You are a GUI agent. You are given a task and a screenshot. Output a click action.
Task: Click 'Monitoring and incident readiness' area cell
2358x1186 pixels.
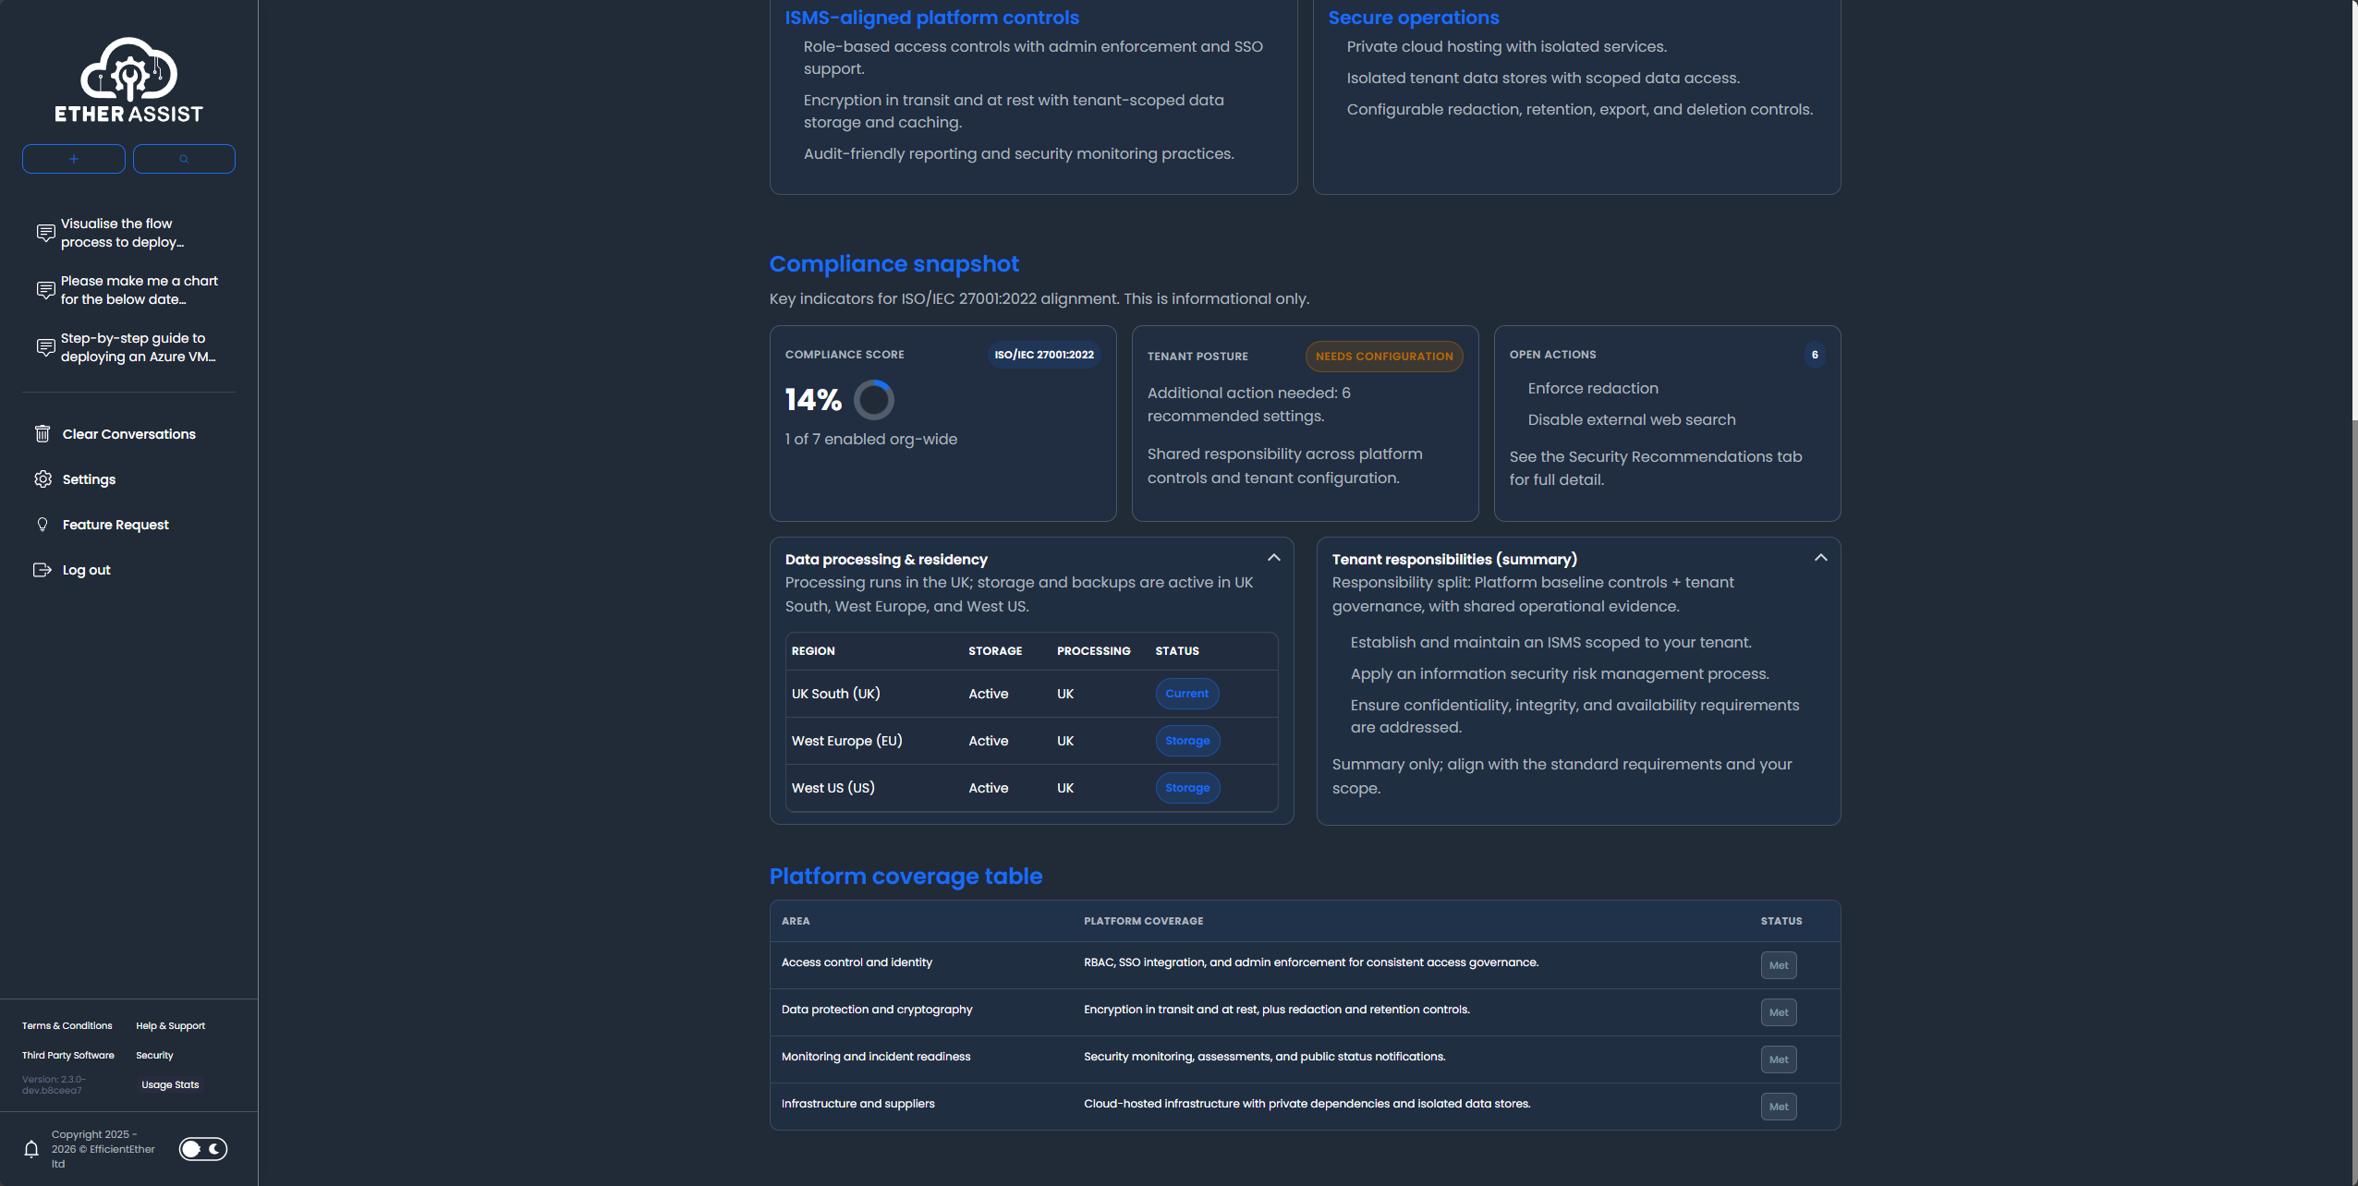876,1057
